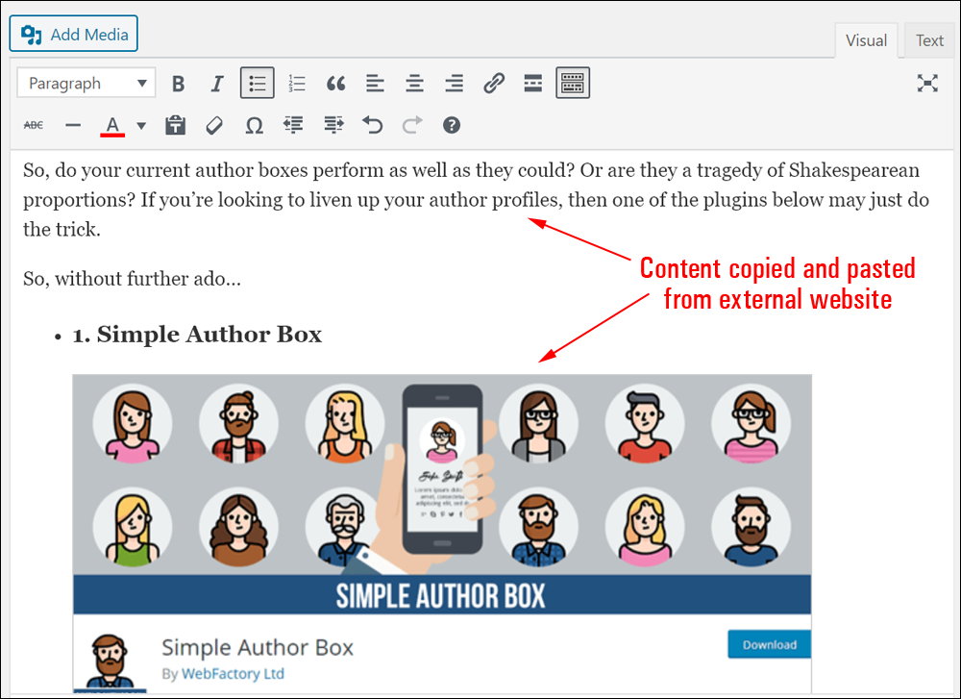Align text left

(x=375, y=83)
